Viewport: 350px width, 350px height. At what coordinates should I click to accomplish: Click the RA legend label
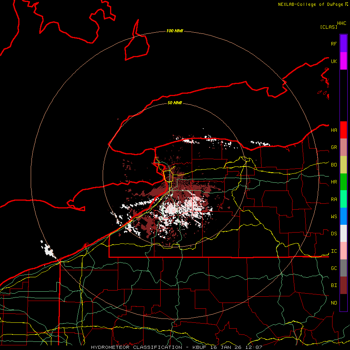pyautogui.click(x=334, y=199)
